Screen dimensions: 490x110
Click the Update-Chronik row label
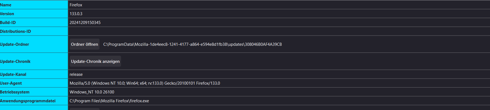tap(15, 61)
